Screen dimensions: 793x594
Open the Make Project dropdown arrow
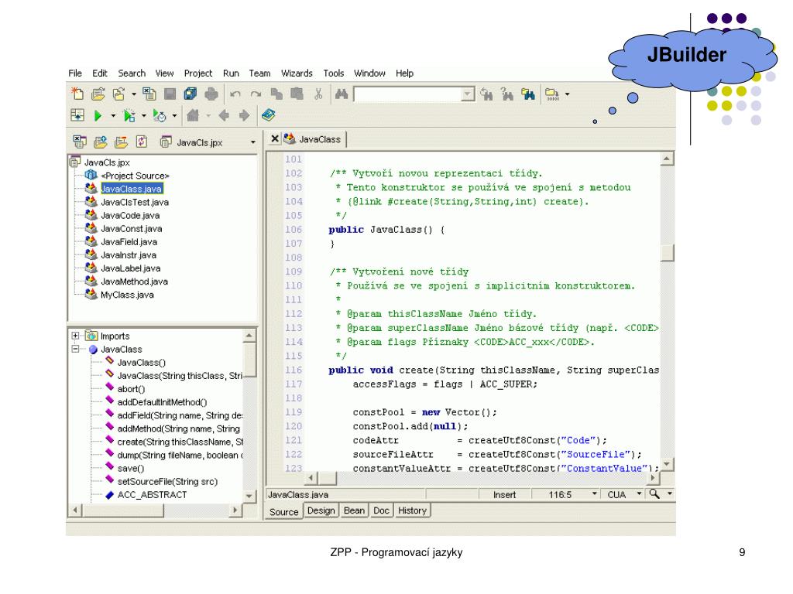pyautogui.click(x=568, y=94)
